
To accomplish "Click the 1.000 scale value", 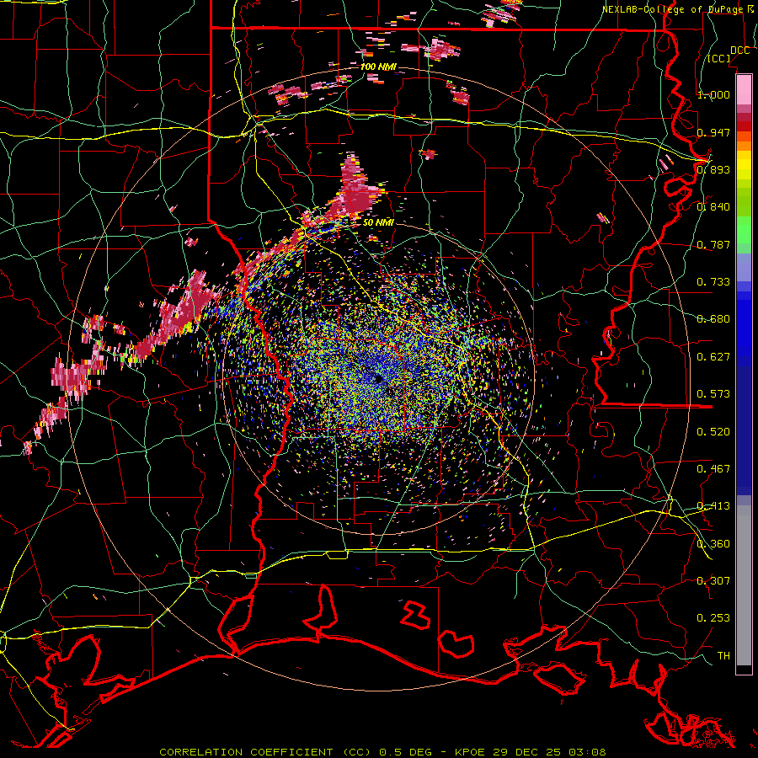I will 713,94.
